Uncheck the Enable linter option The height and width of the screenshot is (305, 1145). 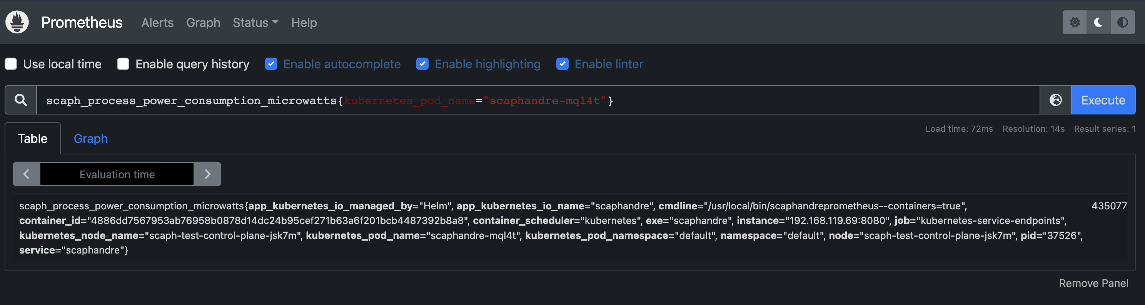click(562, 64)
